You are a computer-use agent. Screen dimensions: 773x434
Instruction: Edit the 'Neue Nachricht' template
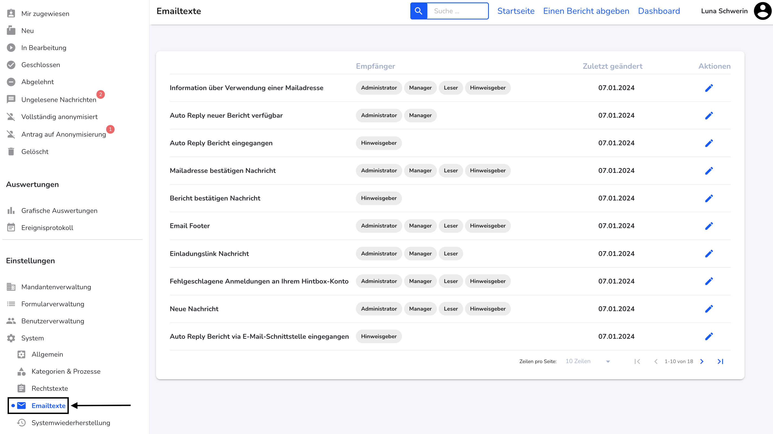(709, 309)
